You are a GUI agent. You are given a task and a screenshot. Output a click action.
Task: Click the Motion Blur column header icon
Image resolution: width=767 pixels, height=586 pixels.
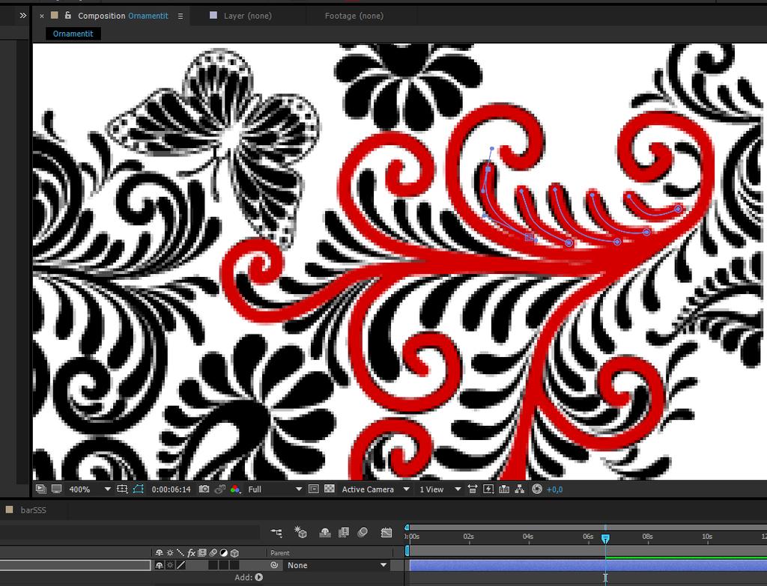tap(213, 553)
